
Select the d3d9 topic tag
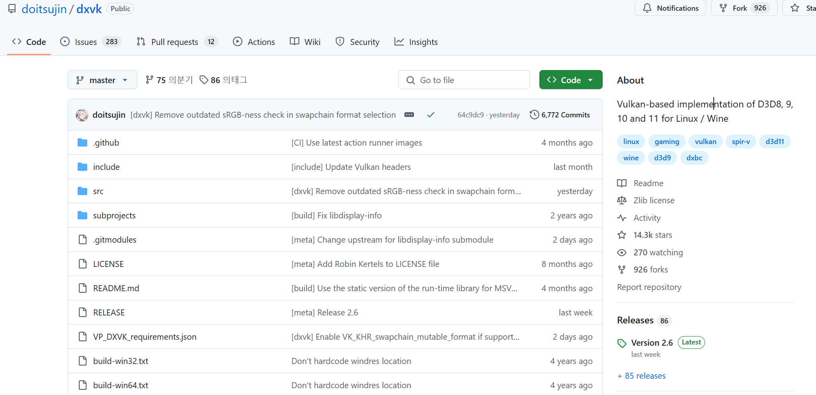[x=662, y=158]
